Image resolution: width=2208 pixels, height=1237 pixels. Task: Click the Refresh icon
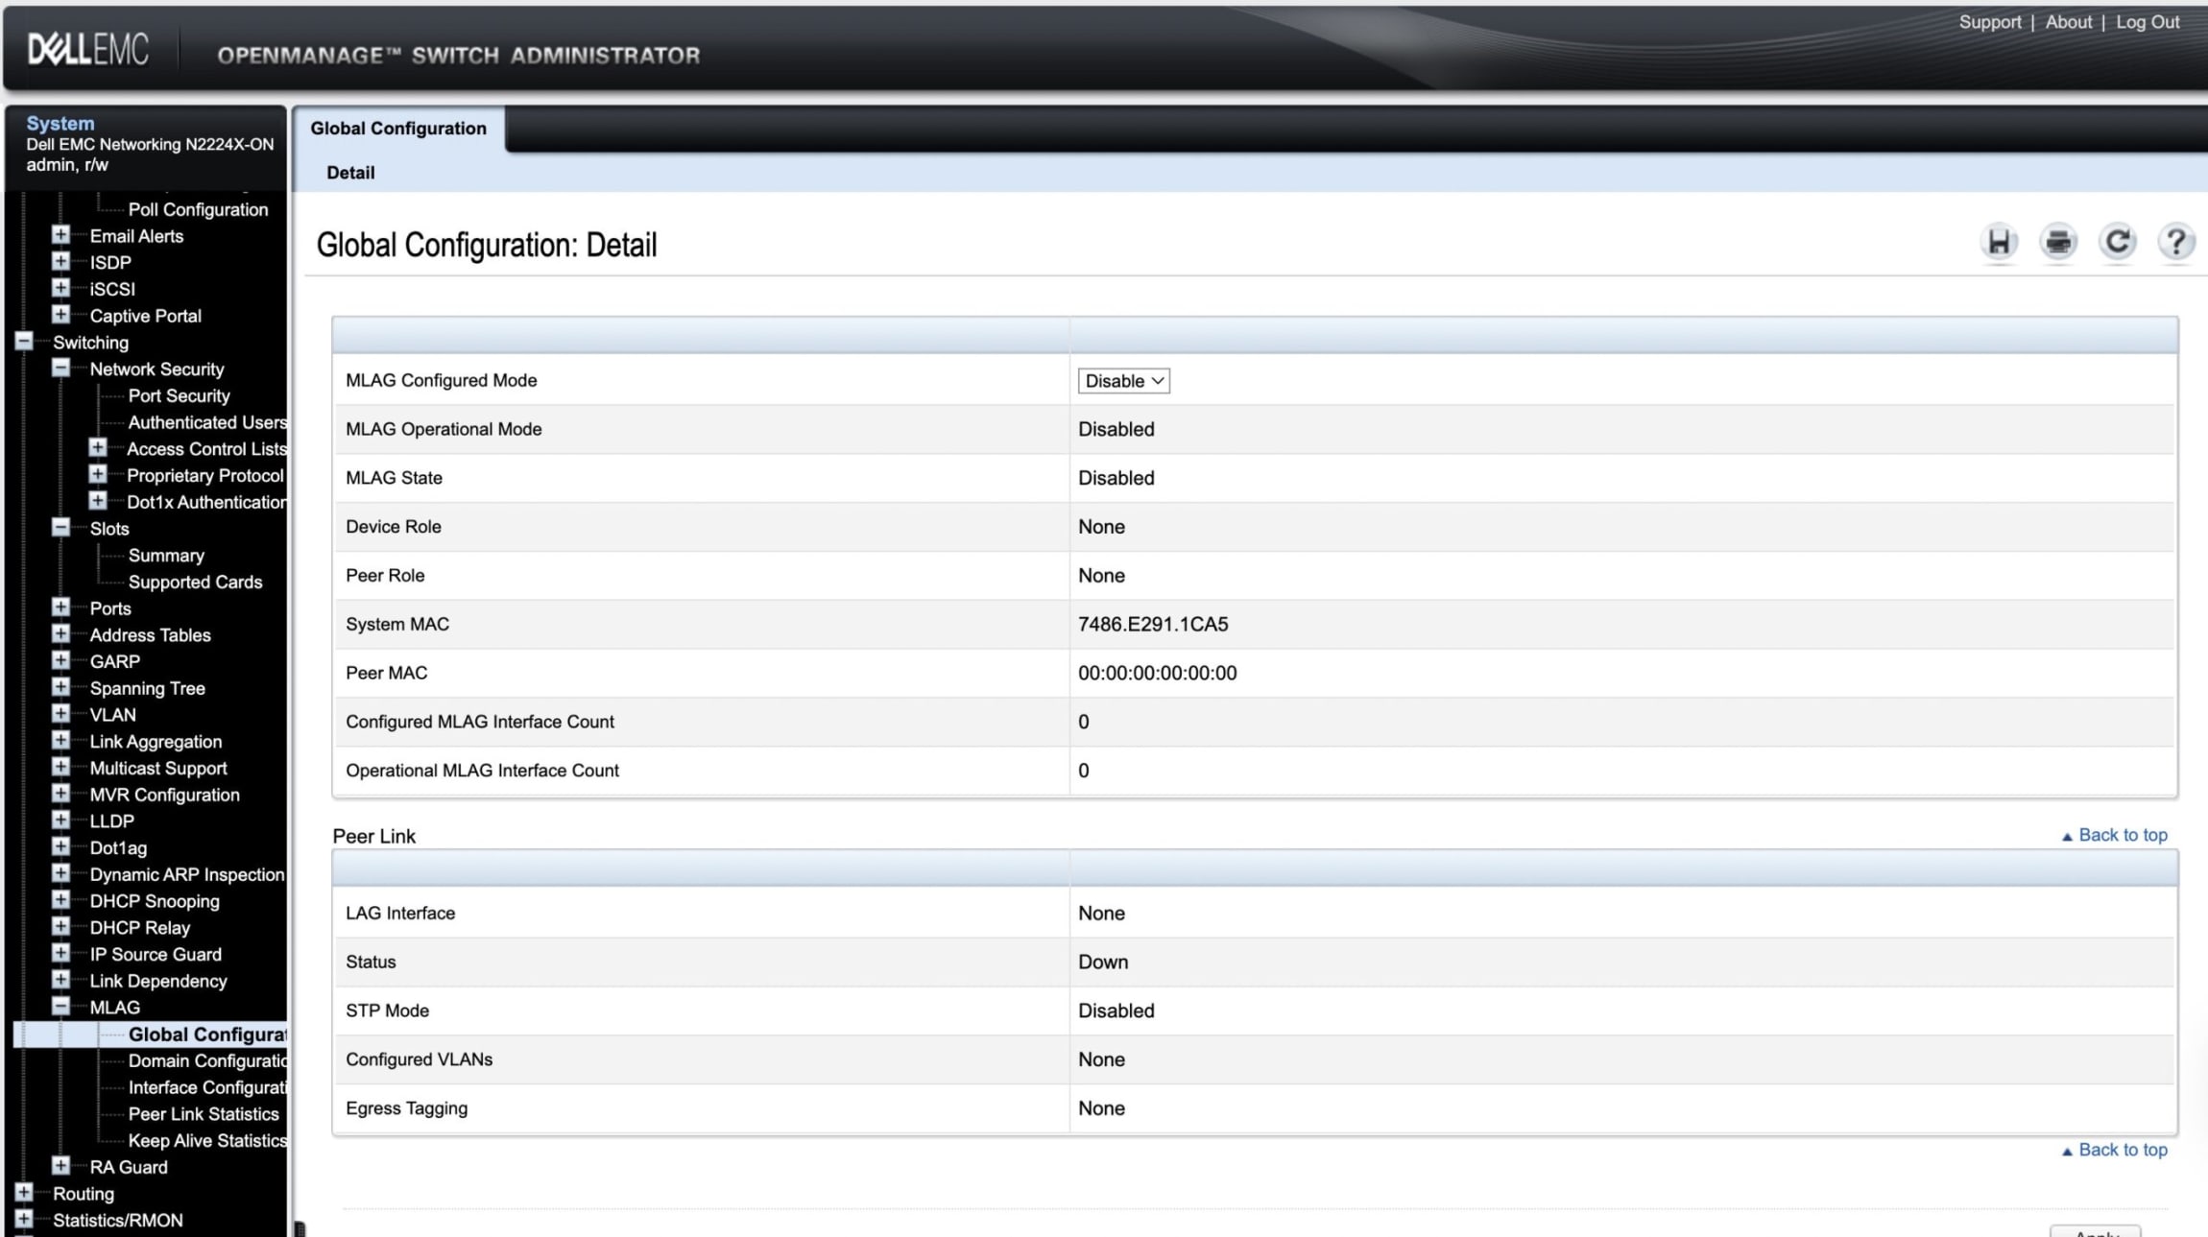coord(2117,242)
